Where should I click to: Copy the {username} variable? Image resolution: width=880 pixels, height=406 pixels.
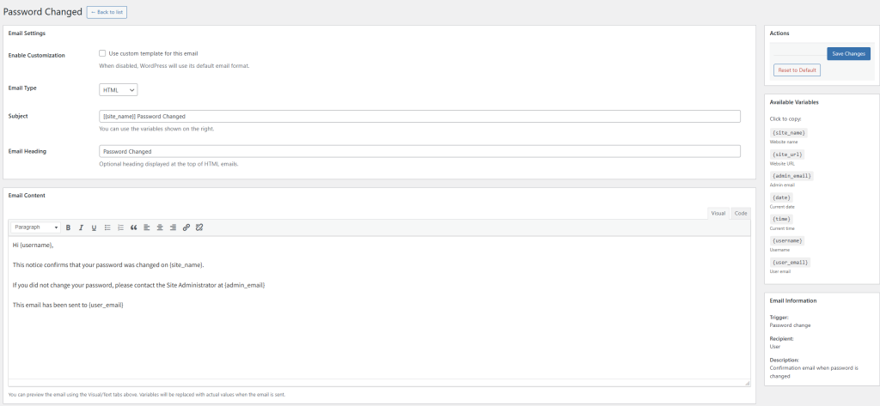787,240
